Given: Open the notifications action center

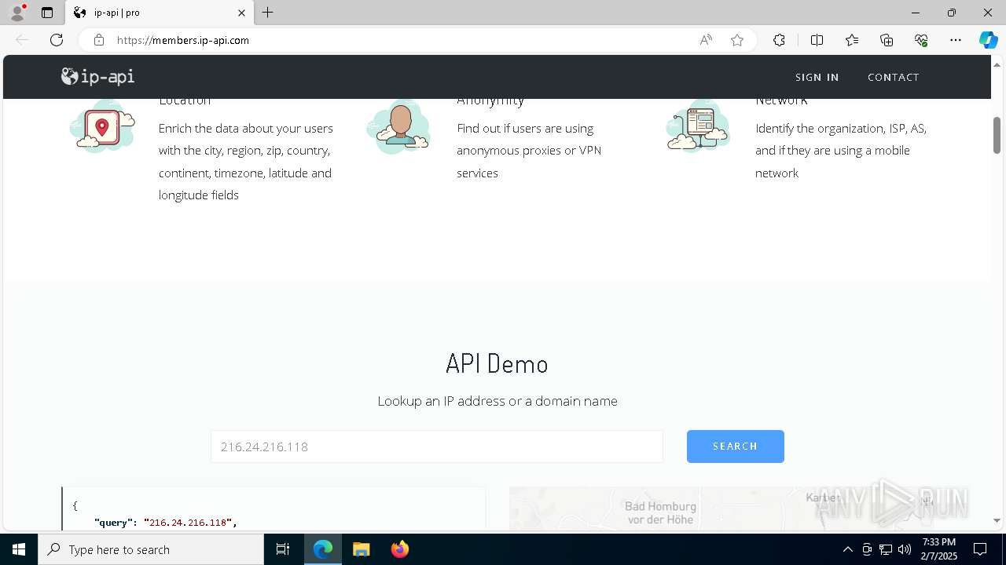Looking at the screenshot, I should pos(980,549).
